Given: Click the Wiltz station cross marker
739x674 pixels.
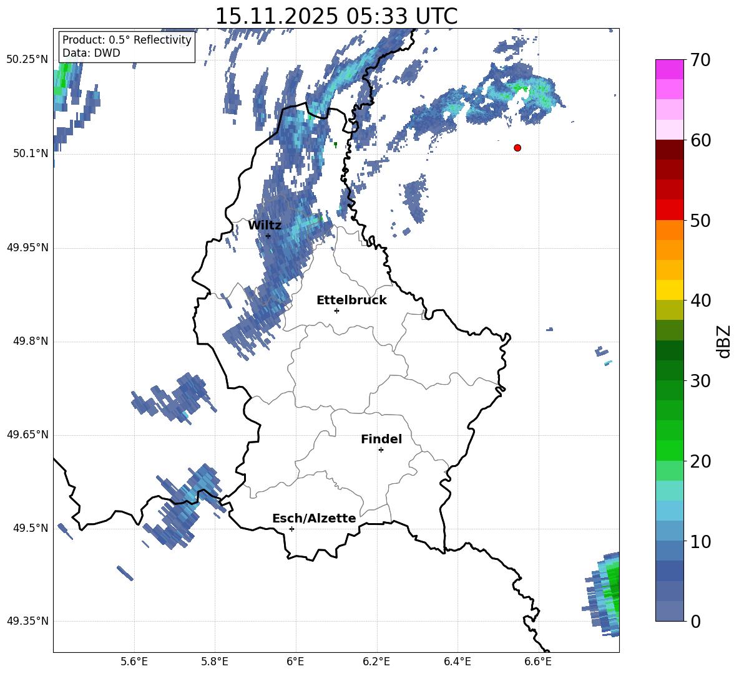Looking at the screenshot, I should click(x=268, y=236).
